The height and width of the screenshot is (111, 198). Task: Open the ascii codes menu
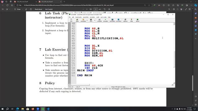click(x=104, y=17)
